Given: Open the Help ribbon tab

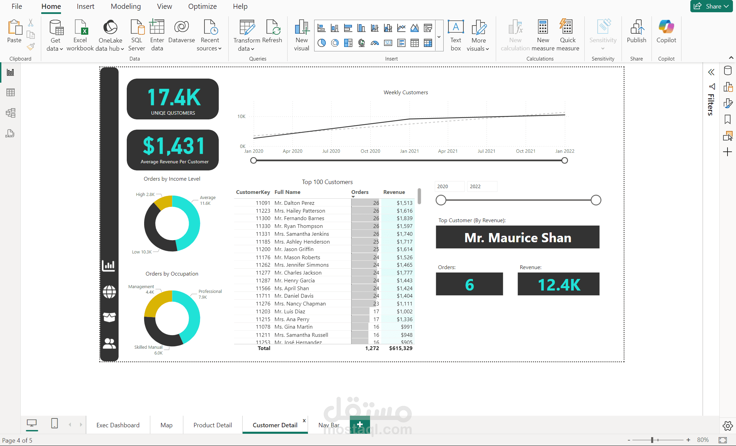Looking at the screenshot, I should point(240,6).
